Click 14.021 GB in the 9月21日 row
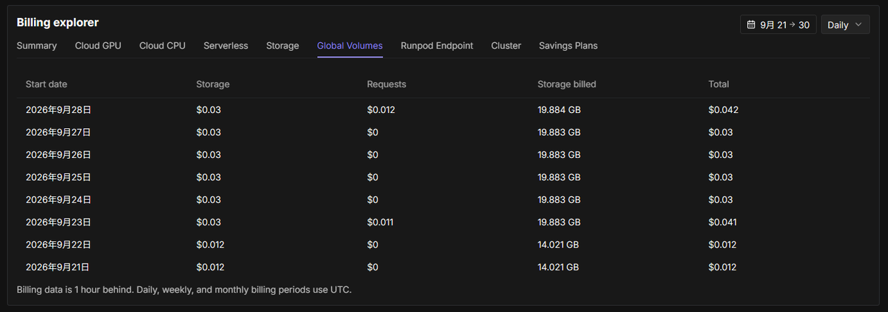 coord(558,267)
